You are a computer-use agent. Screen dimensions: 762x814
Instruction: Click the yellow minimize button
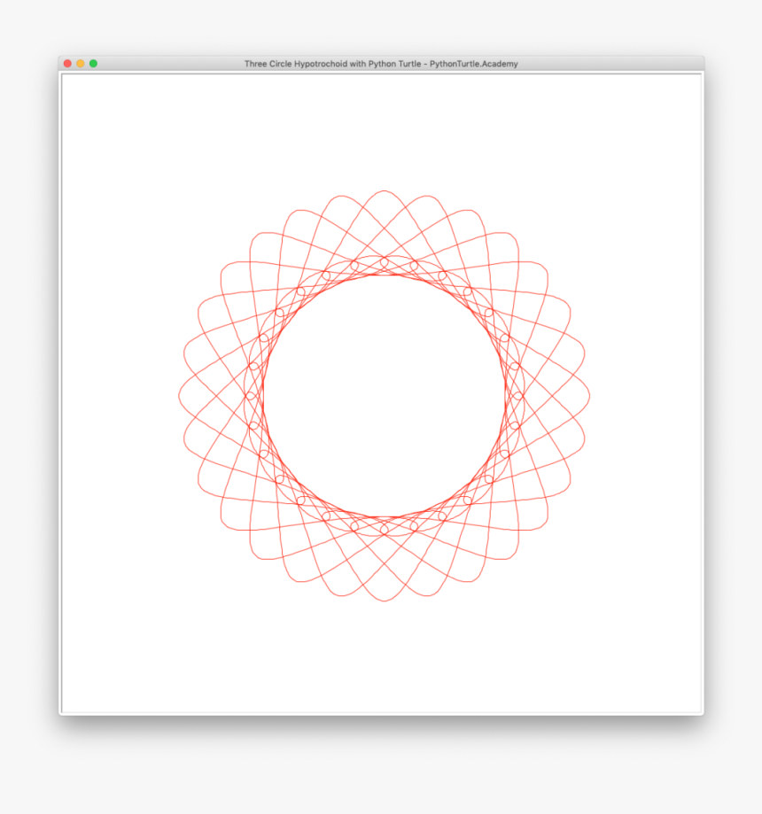pos(81,63)
